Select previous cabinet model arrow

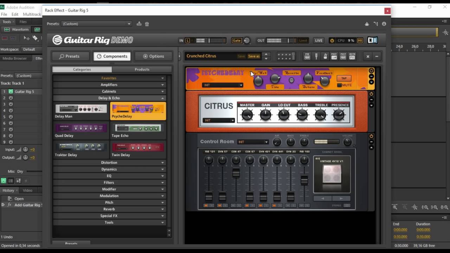click(x=323, y=199)
